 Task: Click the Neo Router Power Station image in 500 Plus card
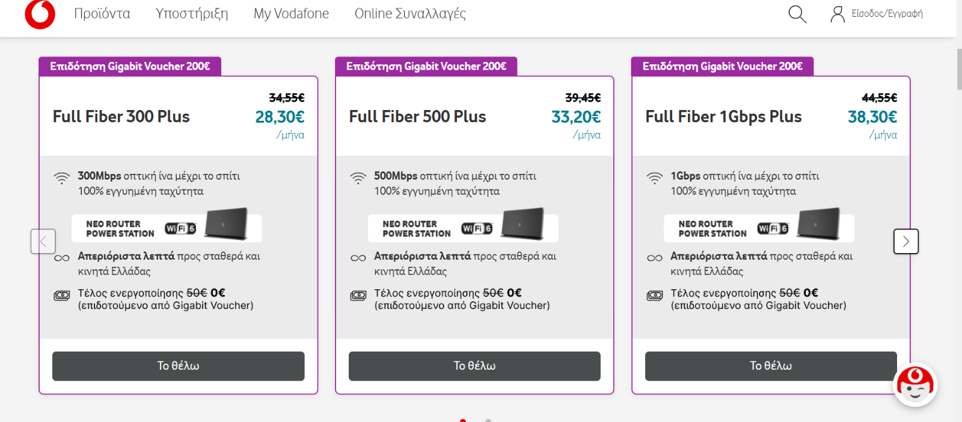pyautogui.click(x=463, y=227)
